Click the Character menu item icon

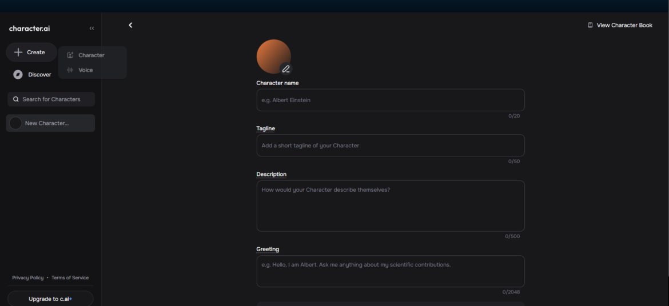click(70, 55)
